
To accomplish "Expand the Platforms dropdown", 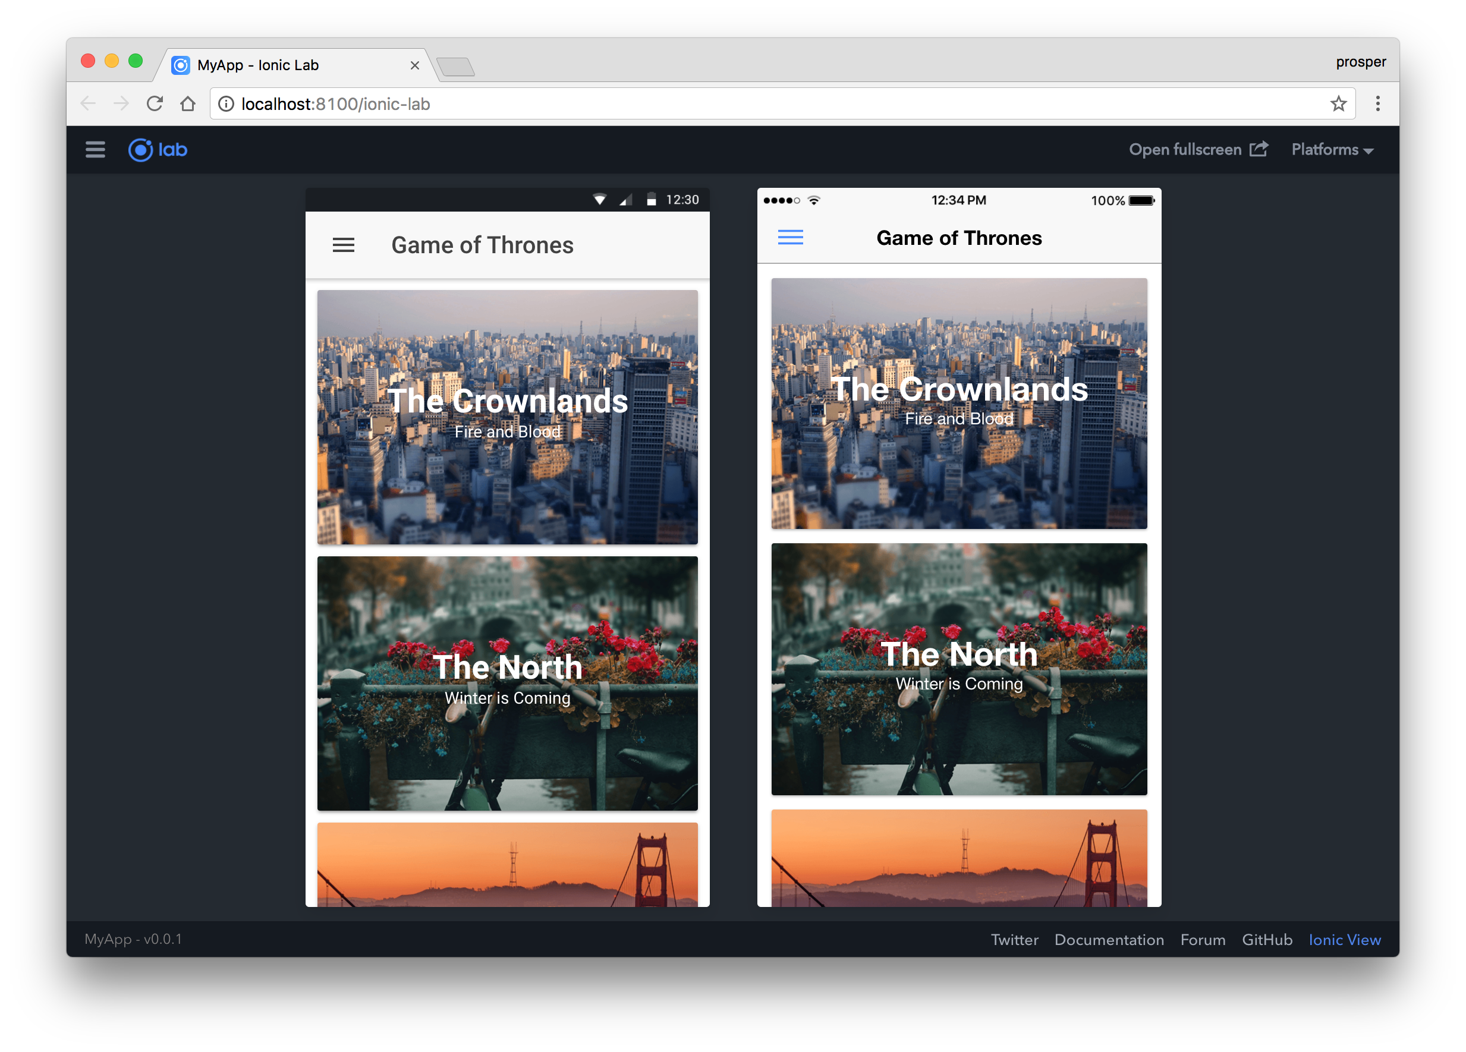I will pos(1332,150).
